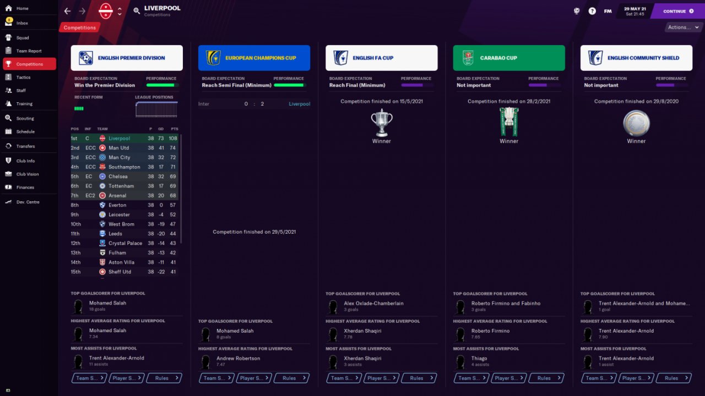
Task: Open the Team Report icon
Action: tap(8, 51)
